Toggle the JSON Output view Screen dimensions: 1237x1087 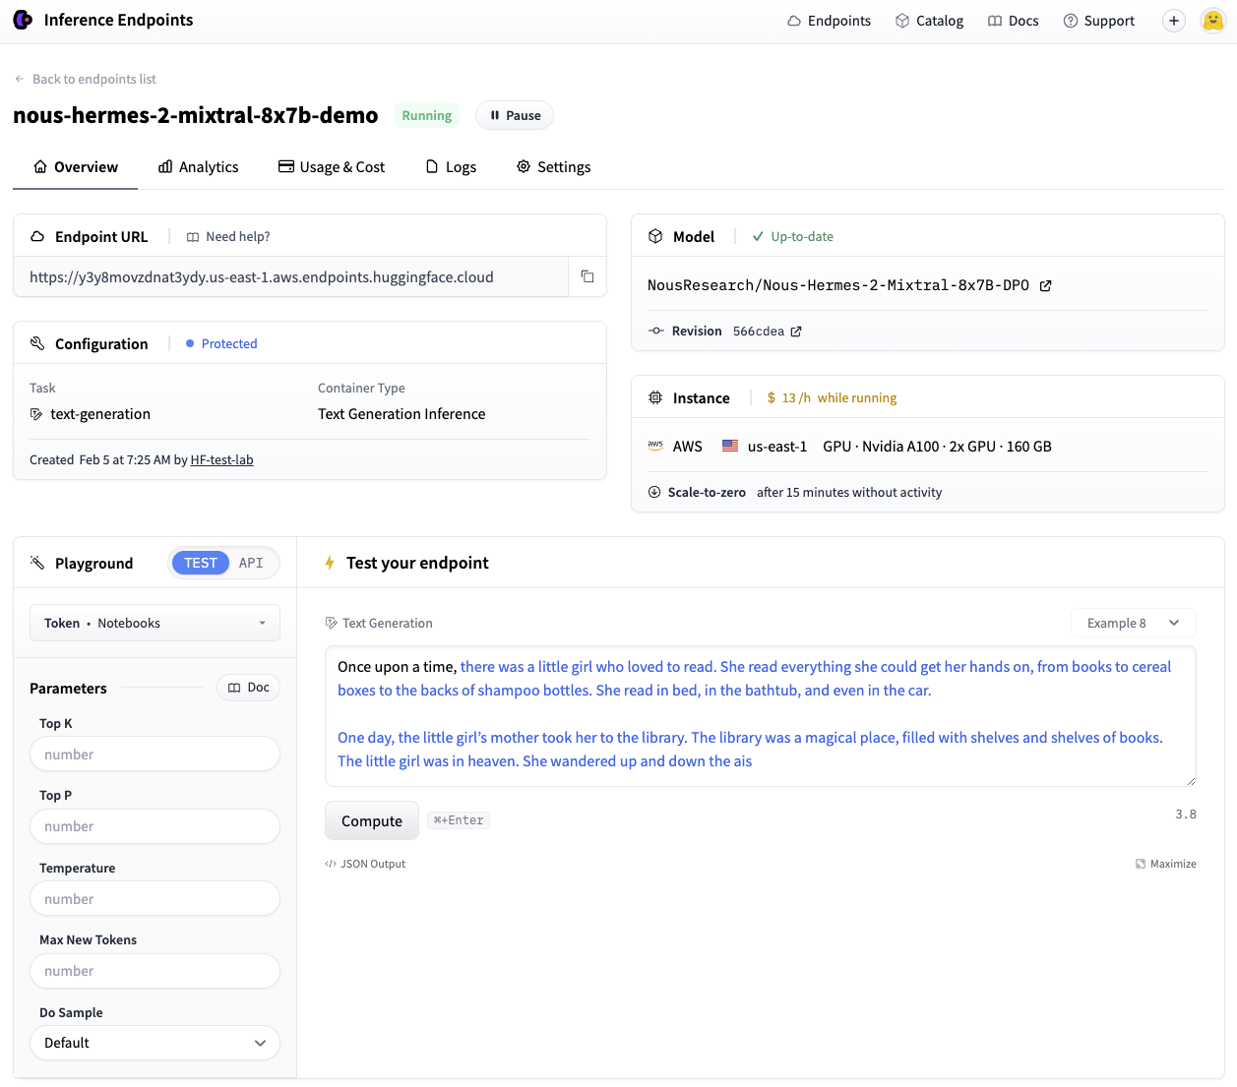tap(364, 863)
